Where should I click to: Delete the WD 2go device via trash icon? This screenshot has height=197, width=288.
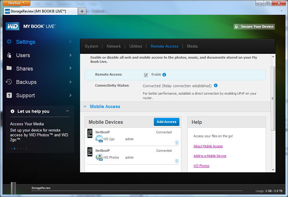(177, 143)
